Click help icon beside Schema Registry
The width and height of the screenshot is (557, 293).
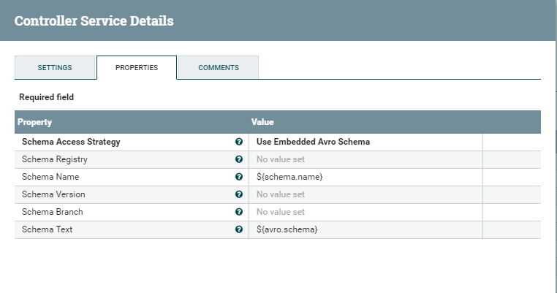[x=239, y=159]
